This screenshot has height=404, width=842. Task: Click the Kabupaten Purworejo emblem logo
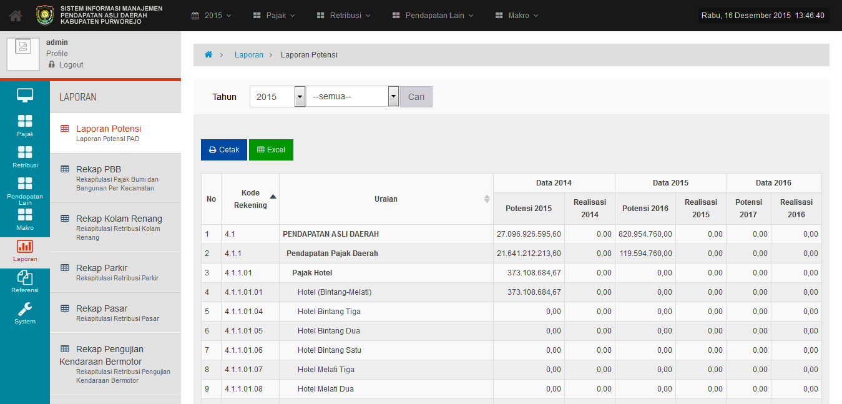point(45,15)
